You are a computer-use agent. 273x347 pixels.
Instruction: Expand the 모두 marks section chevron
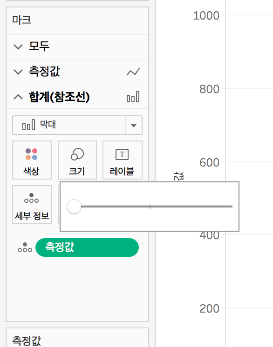tap(18, 47)
